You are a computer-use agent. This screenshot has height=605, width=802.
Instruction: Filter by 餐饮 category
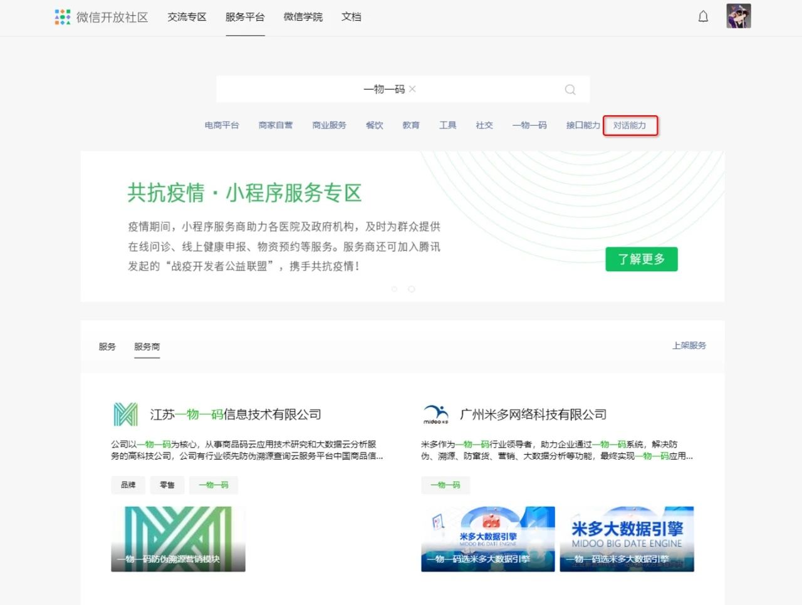(375, 125)
